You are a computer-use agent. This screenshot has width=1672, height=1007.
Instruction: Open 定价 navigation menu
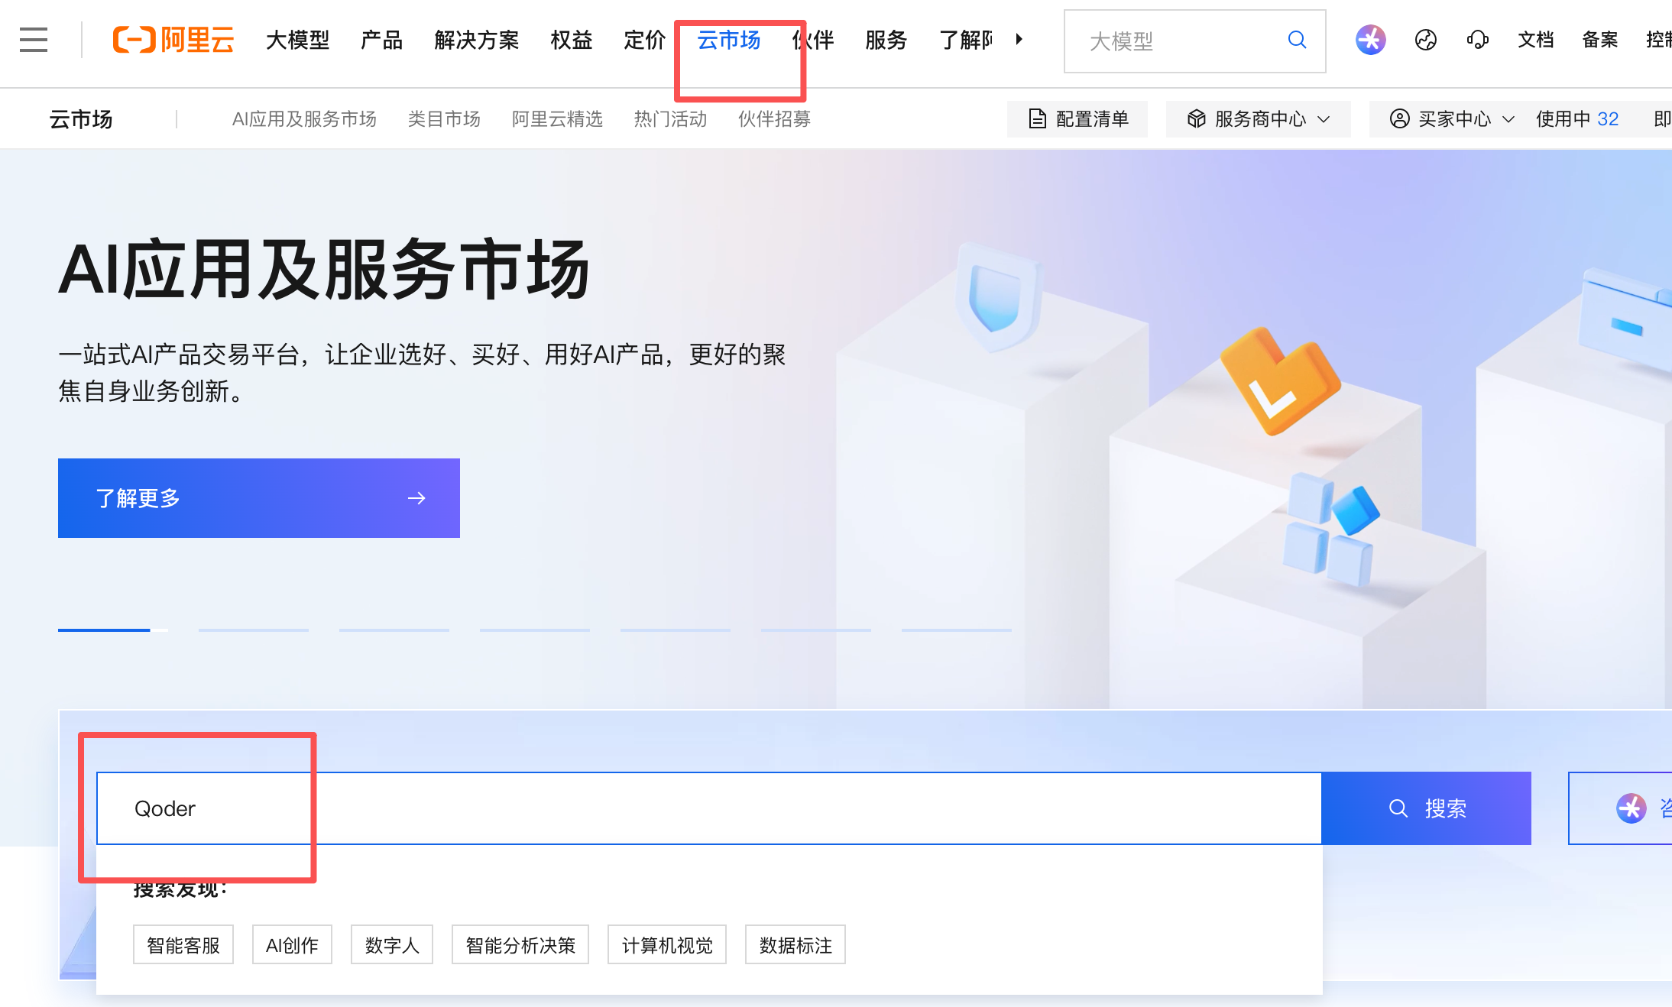pyautogui.click(x=644, y=40)
